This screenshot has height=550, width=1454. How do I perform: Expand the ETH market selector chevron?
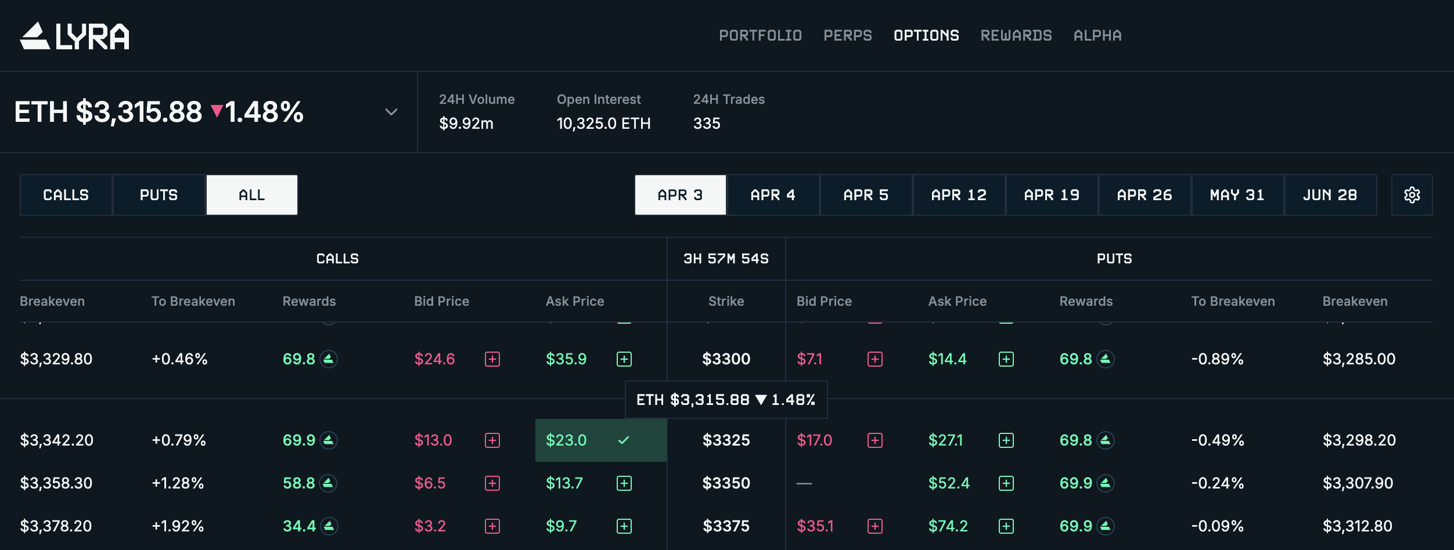click(391, 111)
